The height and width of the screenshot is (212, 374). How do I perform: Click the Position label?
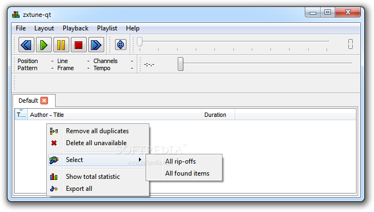pos(28,61)
